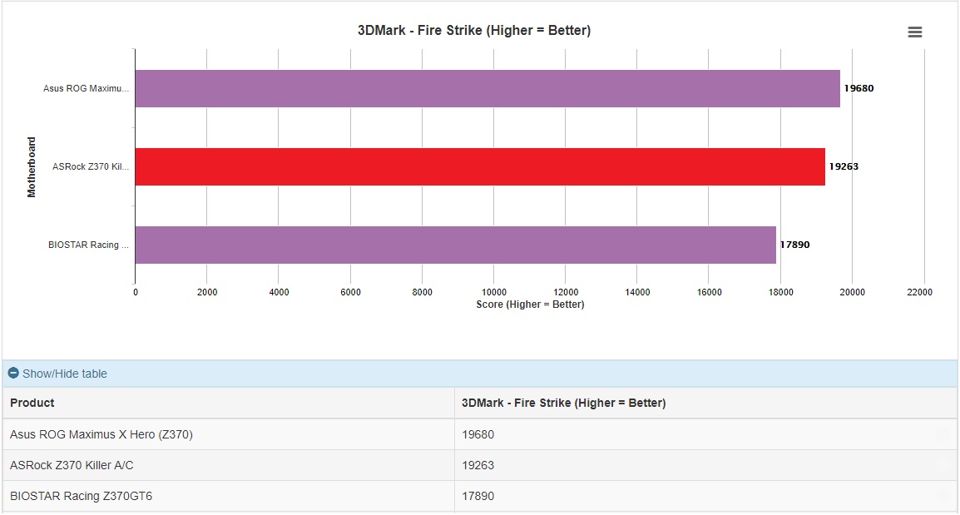Select the 17890 bar value label
This screenshot has height=515, width=960.
pyautogui.click(x=794, y=245)
